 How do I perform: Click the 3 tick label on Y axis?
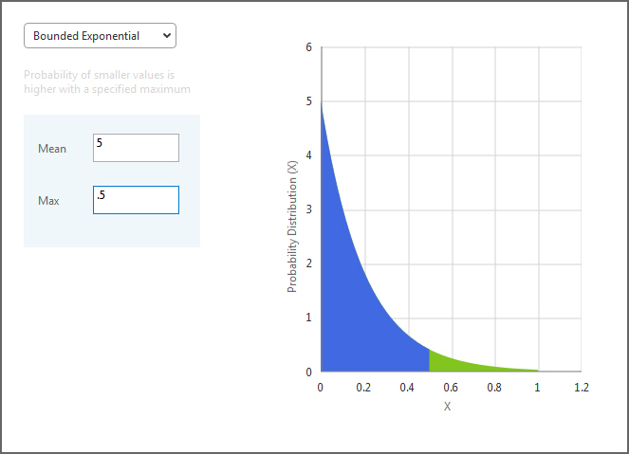(x=308, y=209)
